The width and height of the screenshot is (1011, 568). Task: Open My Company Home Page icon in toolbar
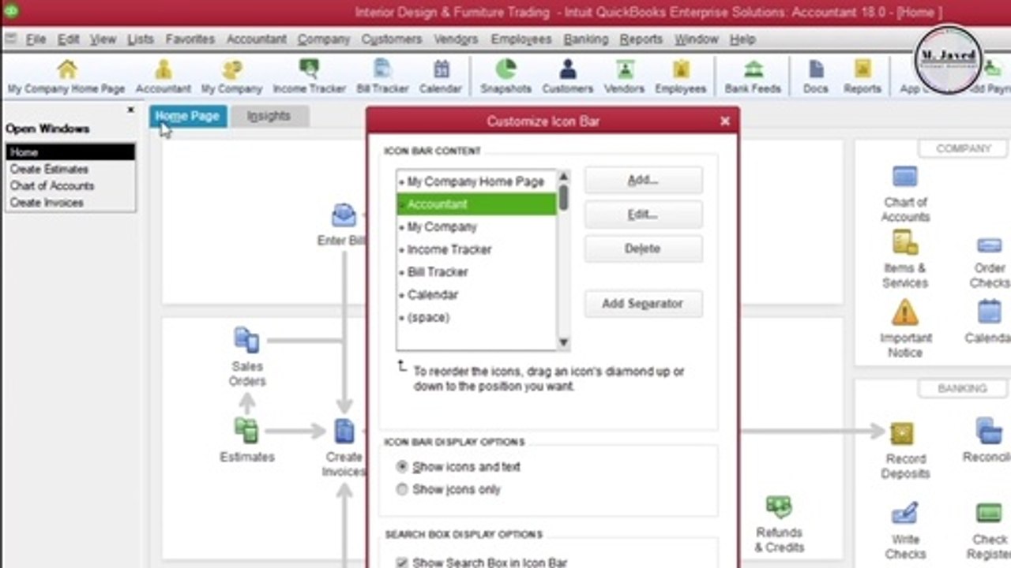[67, 77]
